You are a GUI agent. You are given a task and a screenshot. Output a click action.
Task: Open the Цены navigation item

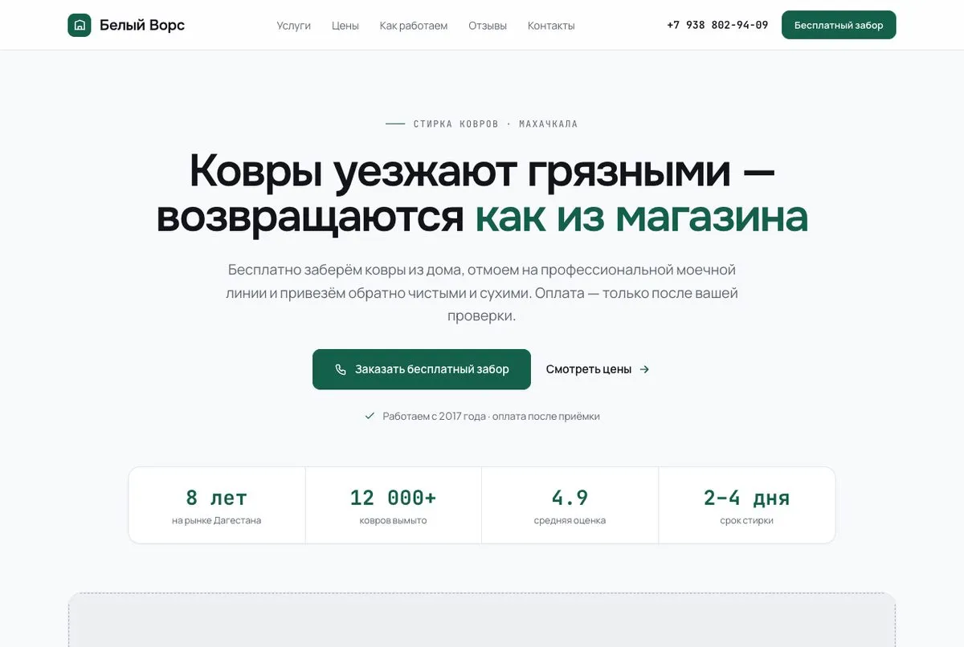pos(345,26)
